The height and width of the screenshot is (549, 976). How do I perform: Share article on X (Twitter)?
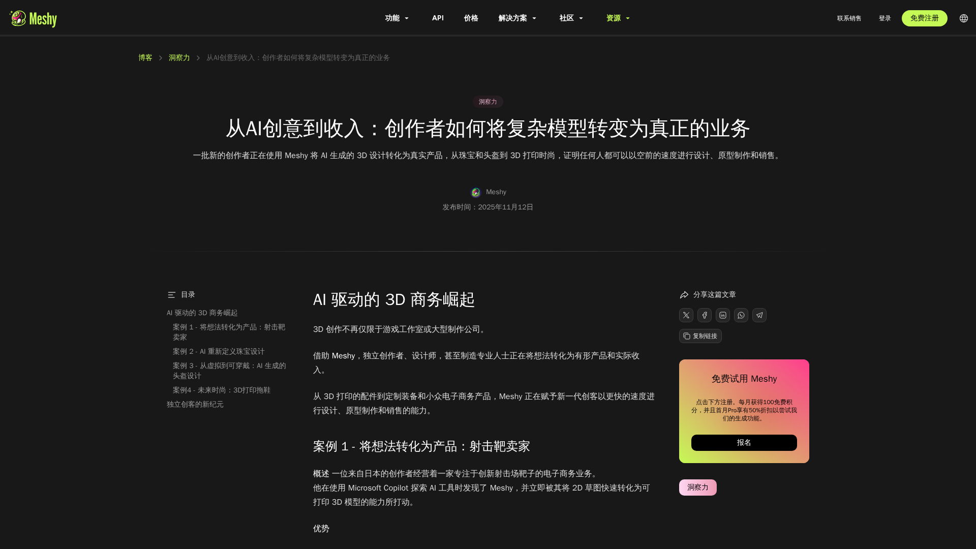(686, 315)
